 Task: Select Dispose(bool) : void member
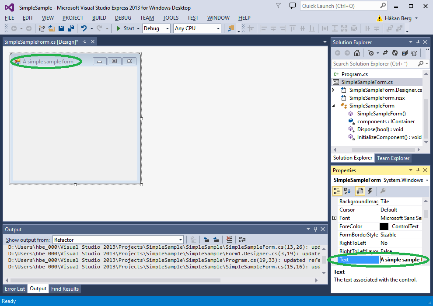380,129
